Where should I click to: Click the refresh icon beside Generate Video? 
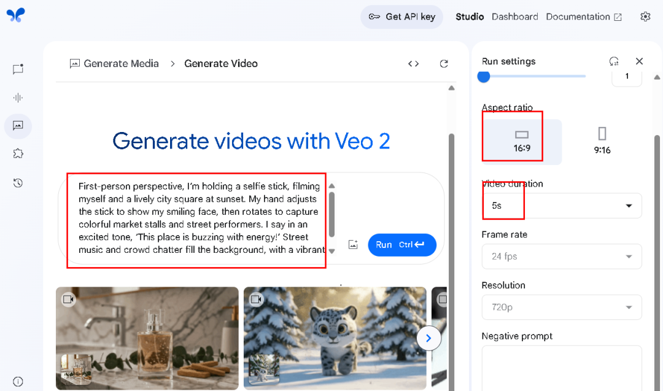444,64
